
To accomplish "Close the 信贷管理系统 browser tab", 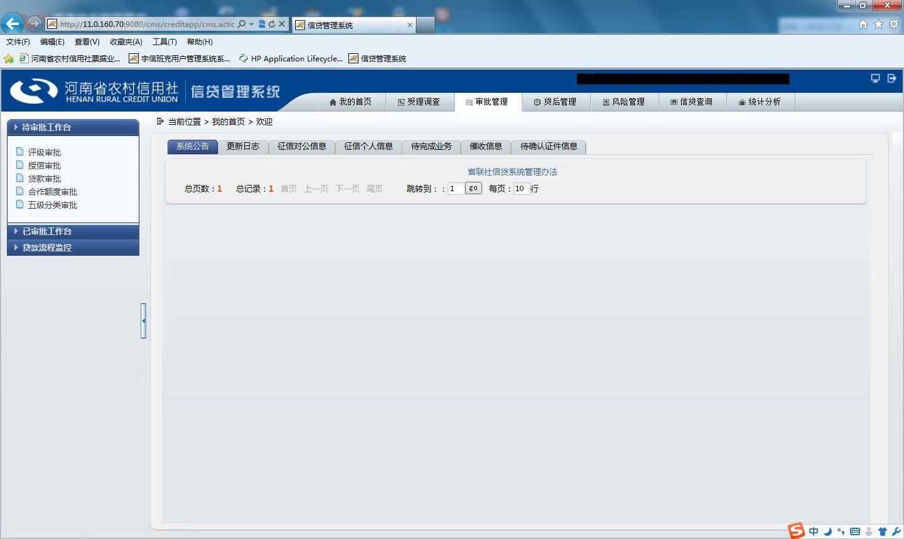I will tap(410, 25).
